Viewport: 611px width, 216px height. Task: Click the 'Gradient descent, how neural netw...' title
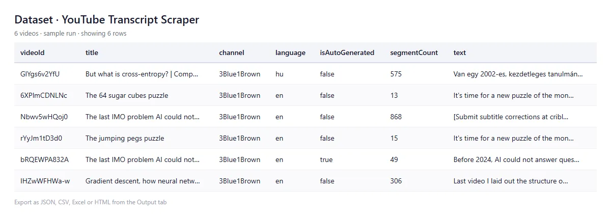(x=143, y=181)
